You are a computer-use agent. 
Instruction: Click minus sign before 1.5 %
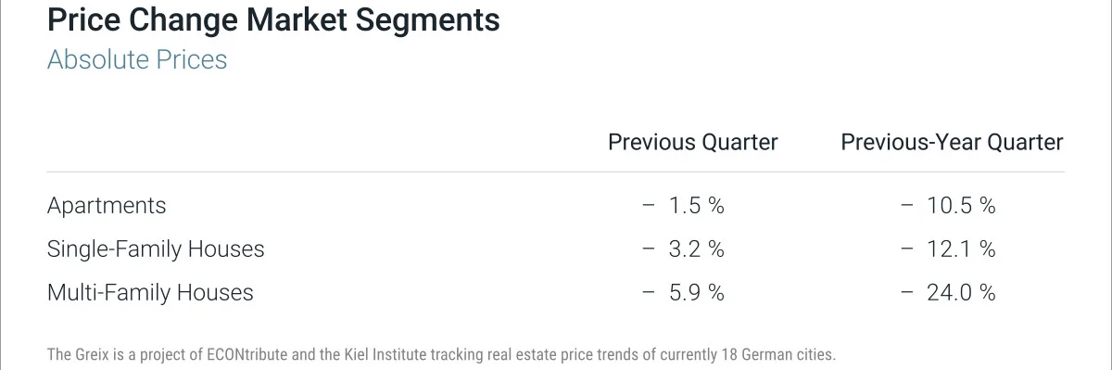click(649, 206)
